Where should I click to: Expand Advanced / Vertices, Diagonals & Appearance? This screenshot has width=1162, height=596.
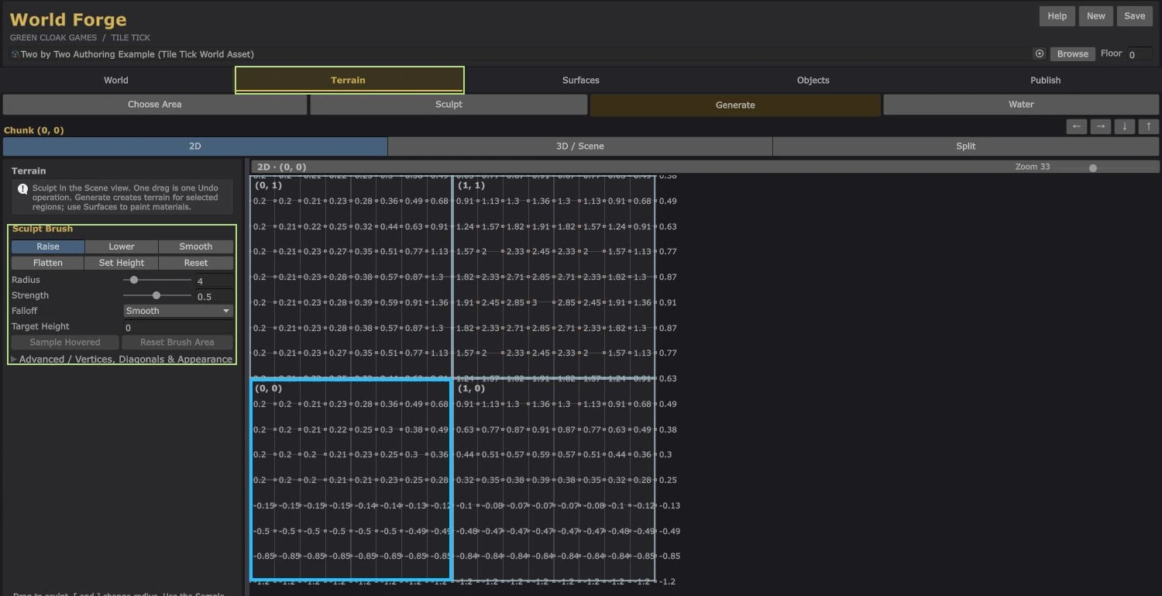pos(121,359)
